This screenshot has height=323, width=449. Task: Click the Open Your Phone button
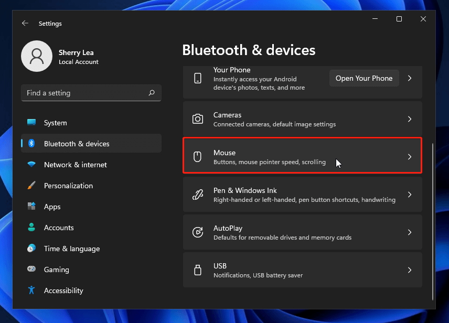tap(364, 78)
